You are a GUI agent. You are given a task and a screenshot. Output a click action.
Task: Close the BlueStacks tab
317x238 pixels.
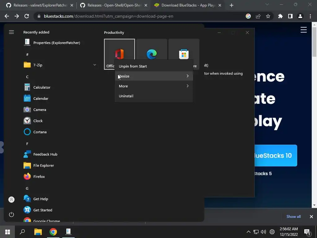tap(220, 6)
